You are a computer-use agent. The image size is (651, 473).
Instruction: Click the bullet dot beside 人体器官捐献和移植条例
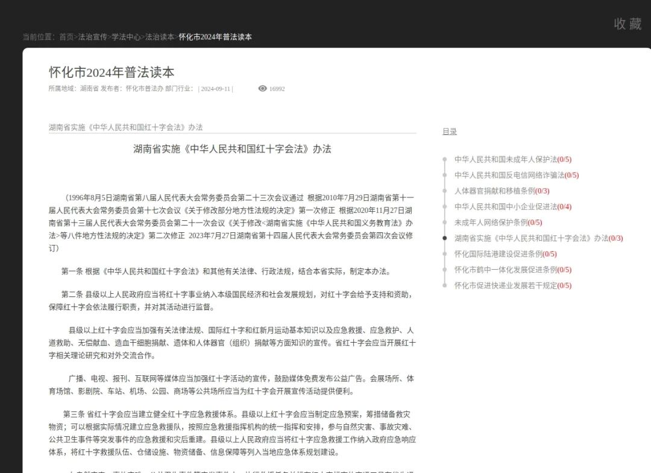[445, 191]
